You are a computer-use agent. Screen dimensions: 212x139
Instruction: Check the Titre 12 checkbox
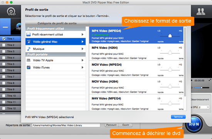click(x=3, y=108)
